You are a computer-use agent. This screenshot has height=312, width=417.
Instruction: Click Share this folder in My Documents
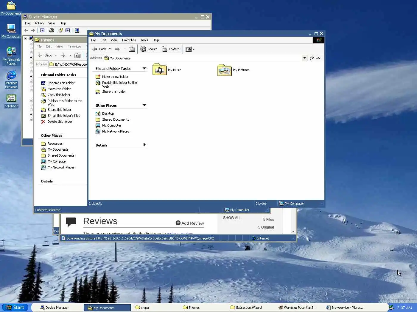point(111,92)
